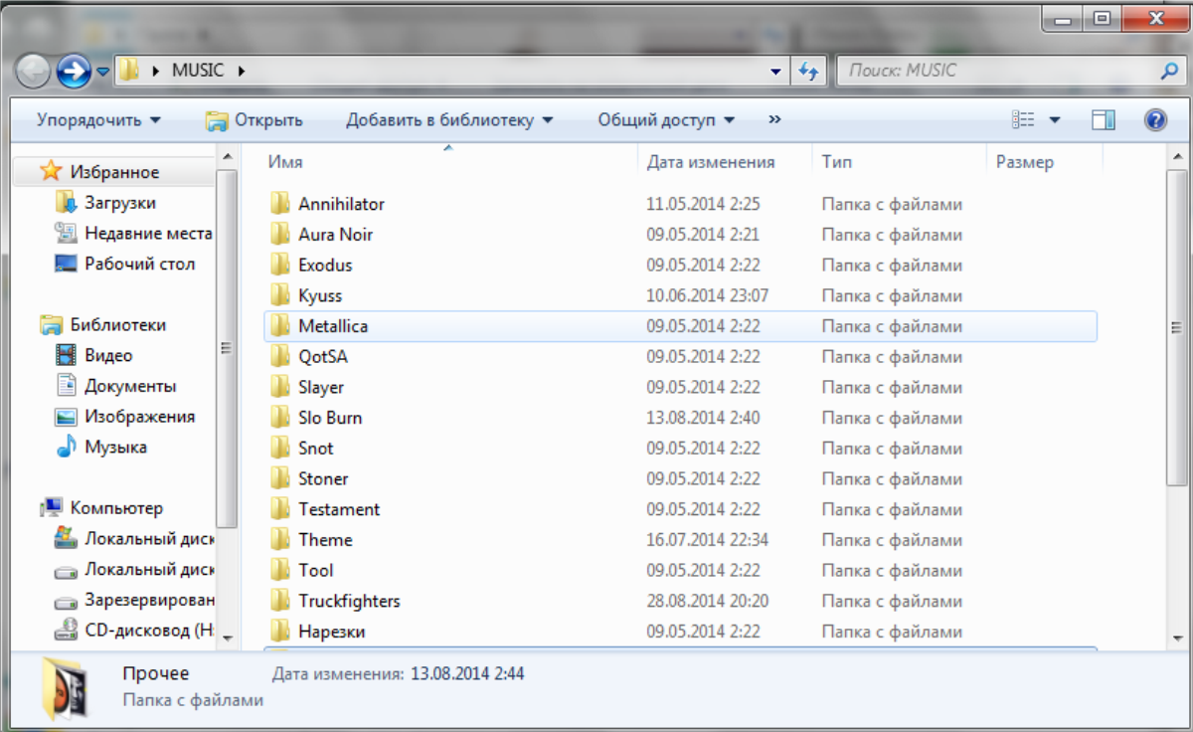This screenshot has width=1193, height=732.
Task: Click the Back navigation arrow button
Action: pyautogui.click(x=33, y=72)
